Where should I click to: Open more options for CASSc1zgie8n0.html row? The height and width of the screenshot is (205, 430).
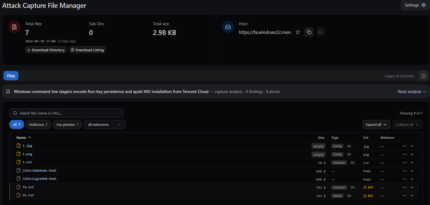[405, 179]
